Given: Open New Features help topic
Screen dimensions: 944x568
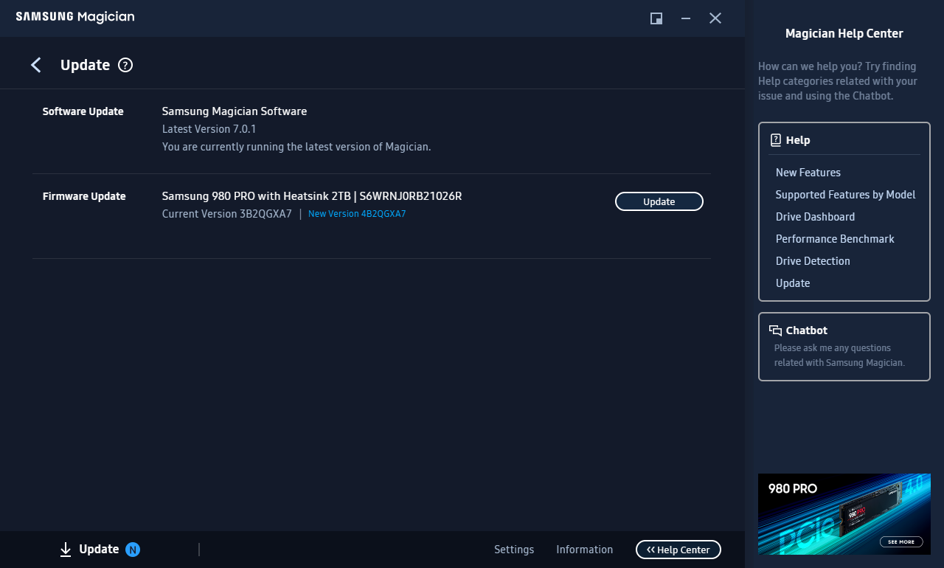Looking at the screenshot, I should click(808, 173).
